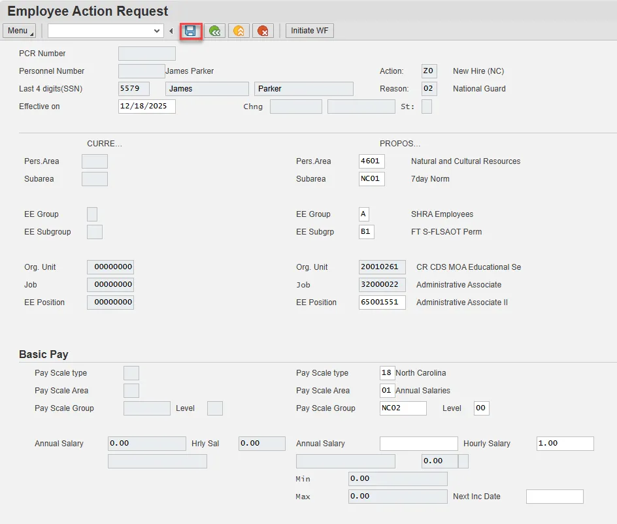The height and width of the screenshot is (524, 617).
Task: Click the proposed pay scale Level field
Action: click(x=481, y=408)
